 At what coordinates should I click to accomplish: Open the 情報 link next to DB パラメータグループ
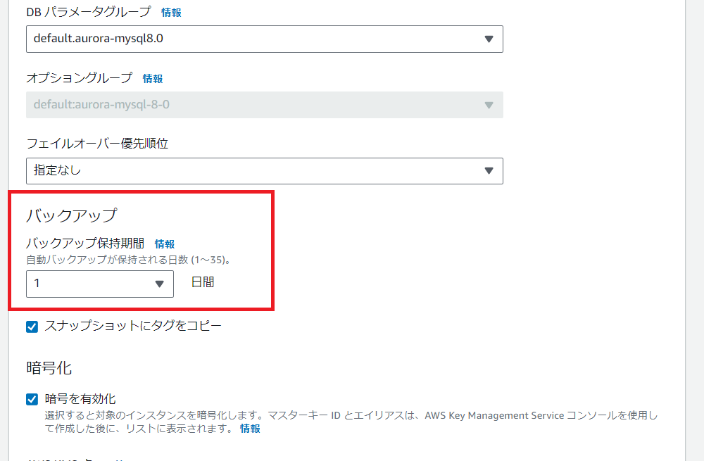[x=171, y=13]
